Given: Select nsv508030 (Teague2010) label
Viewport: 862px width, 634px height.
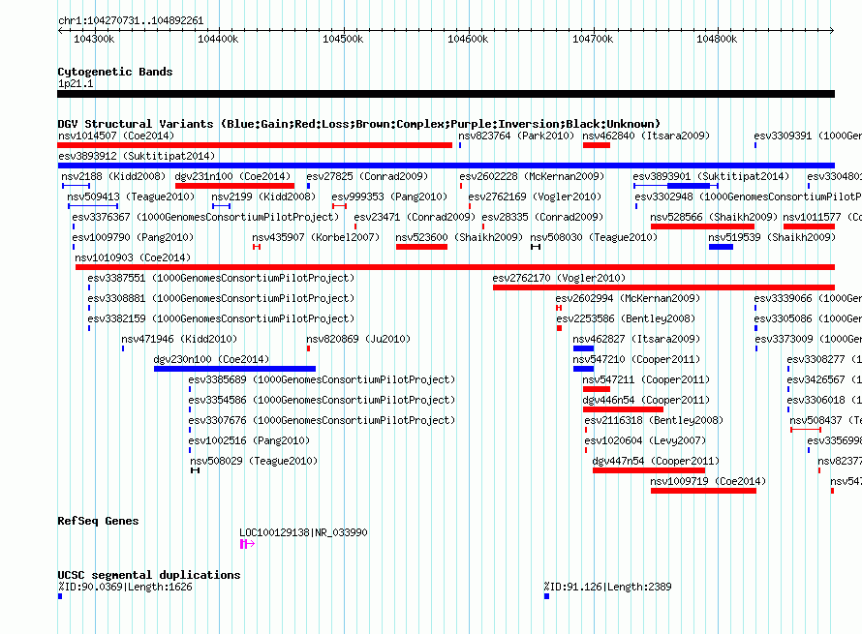Looking at the screenshot, I should 594,237.
